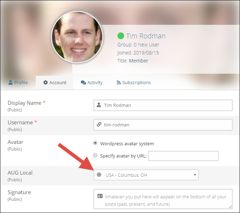240x213 pixels.
Task: Click the Avatar label
Action: [15, 142]
